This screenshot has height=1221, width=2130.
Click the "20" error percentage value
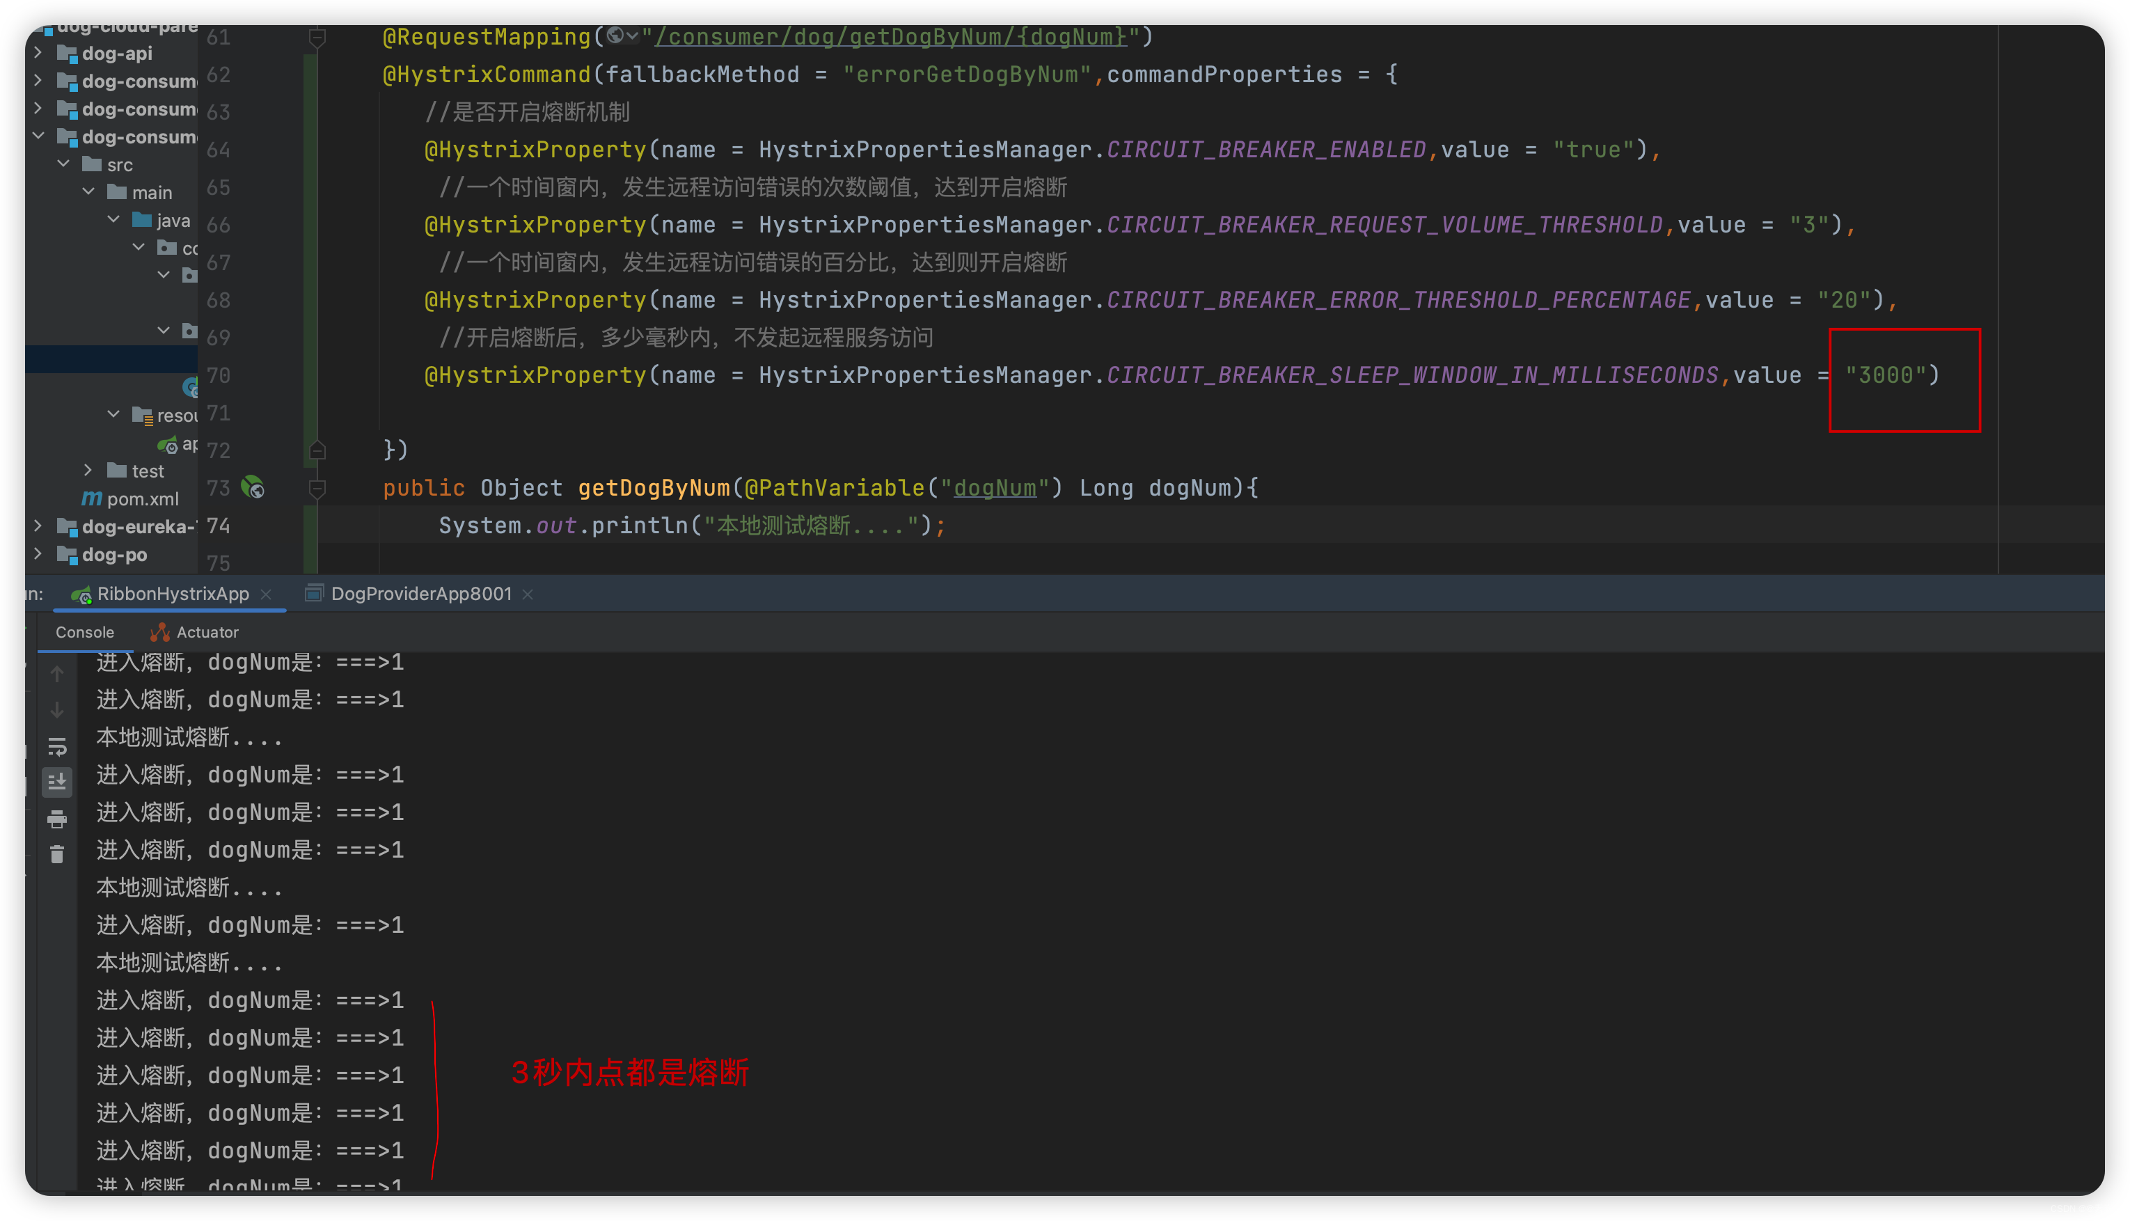tap(1843, 300)
